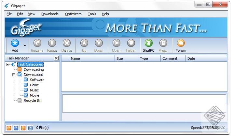Select the Movie category

pyautogui.click(x=34, y=95)
